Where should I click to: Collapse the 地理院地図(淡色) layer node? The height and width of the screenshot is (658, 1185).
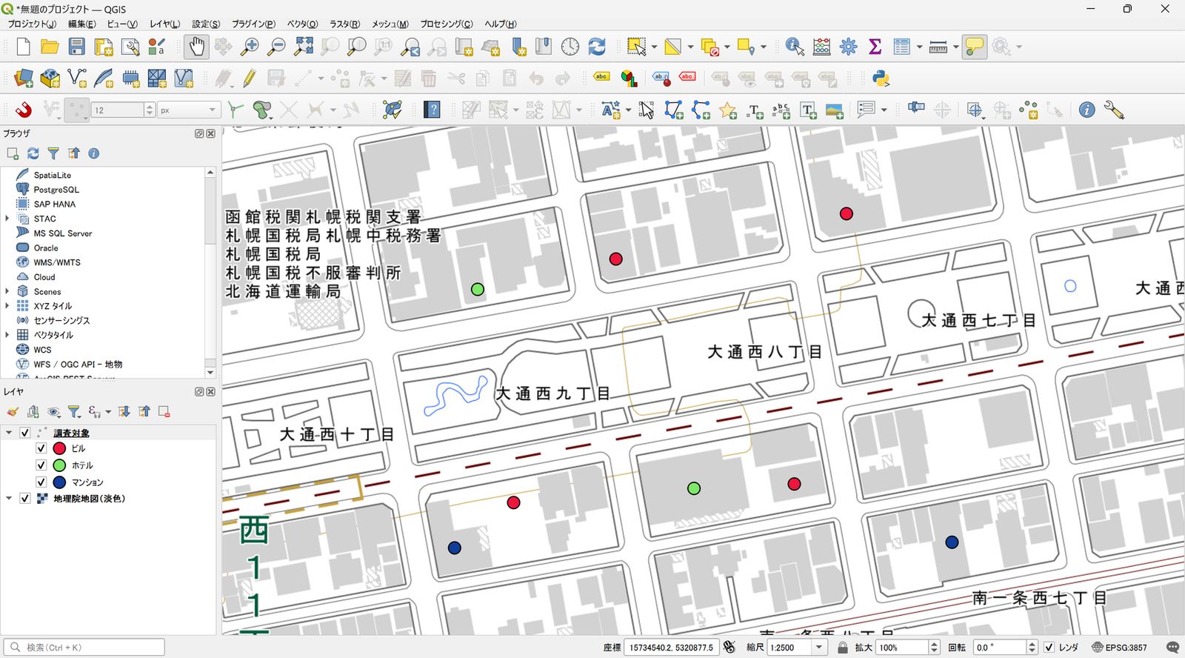point(9,499)
